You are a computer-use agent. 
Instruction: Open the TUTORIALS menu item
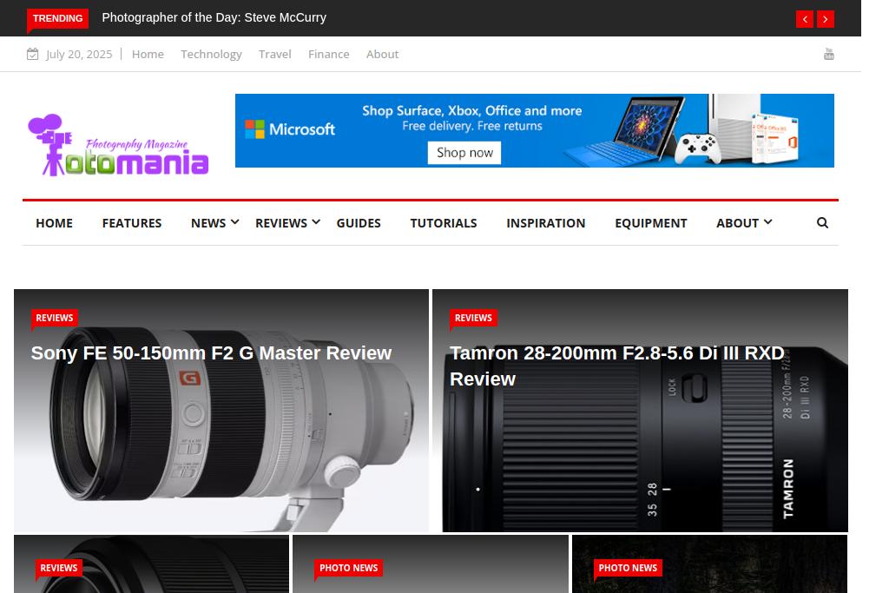click(x=444, y=223)
